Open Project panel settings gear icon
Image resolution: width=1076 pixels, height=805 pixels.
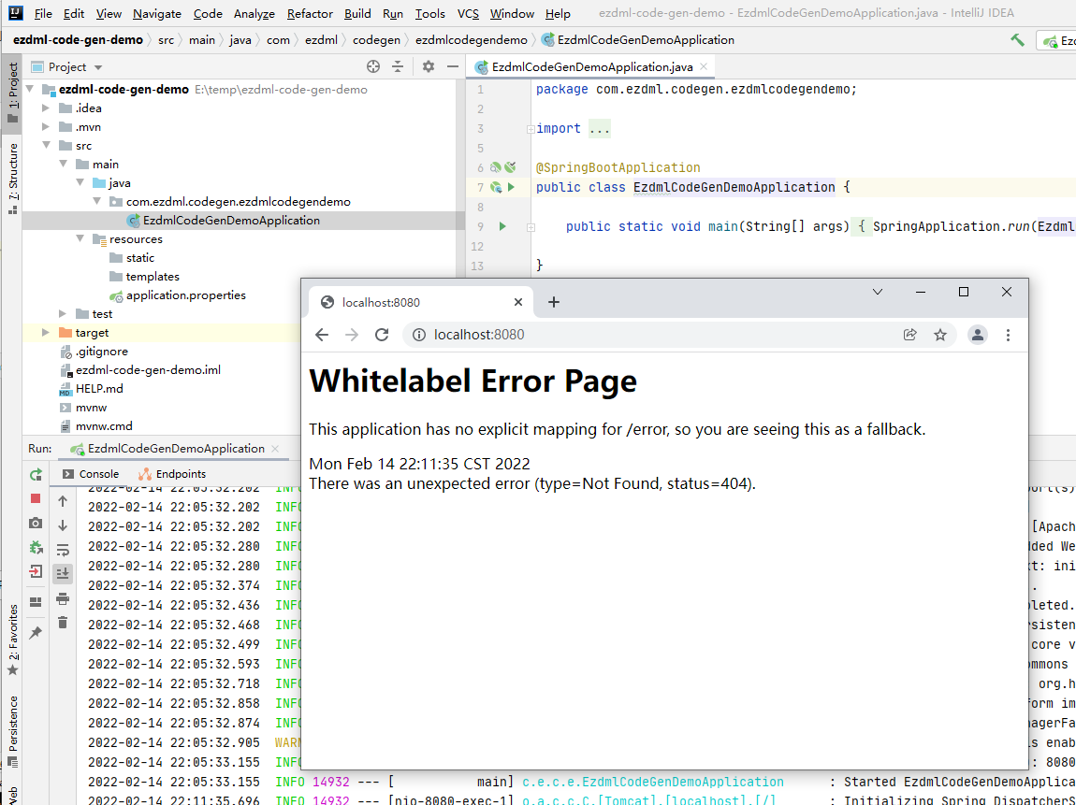point(428,66)
